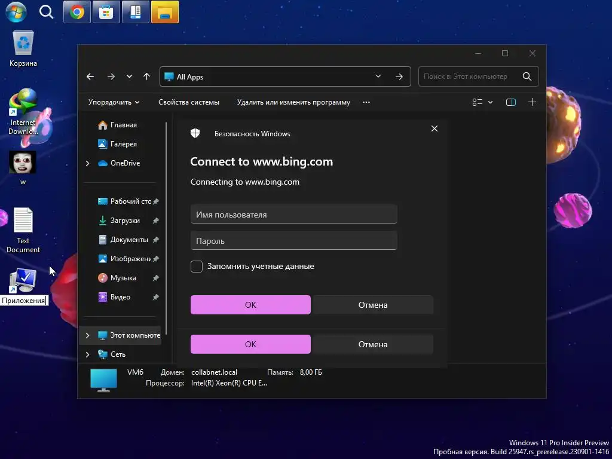Screen dimensions: 612x459
Task: Click the address bar go arrow
Action: pos(399,76)
